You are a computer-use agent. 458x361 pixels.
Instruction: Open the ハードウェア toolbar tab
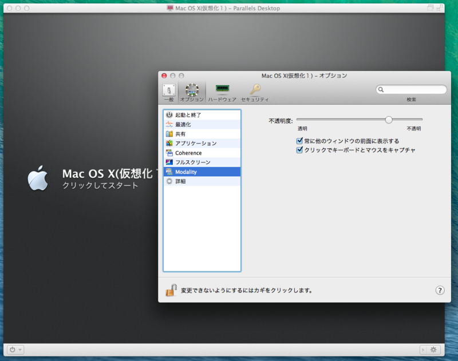coord(222,93)
